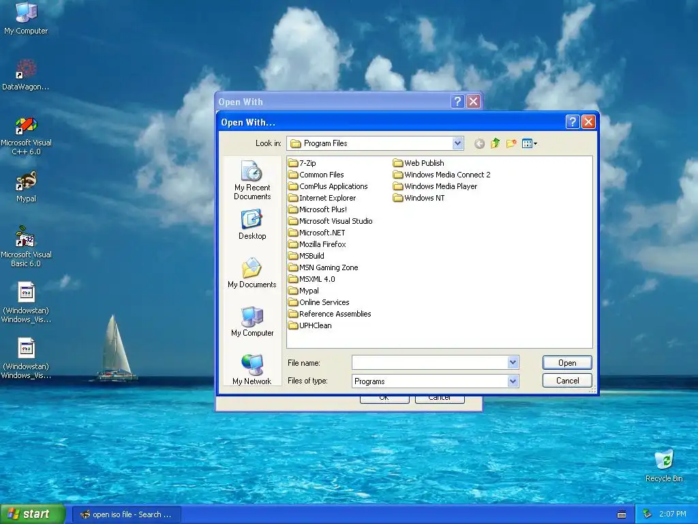This screenshot has width=698, height=524.
Task: Select the Microsoft Plus! folder
Action: (x=318, y=209)
